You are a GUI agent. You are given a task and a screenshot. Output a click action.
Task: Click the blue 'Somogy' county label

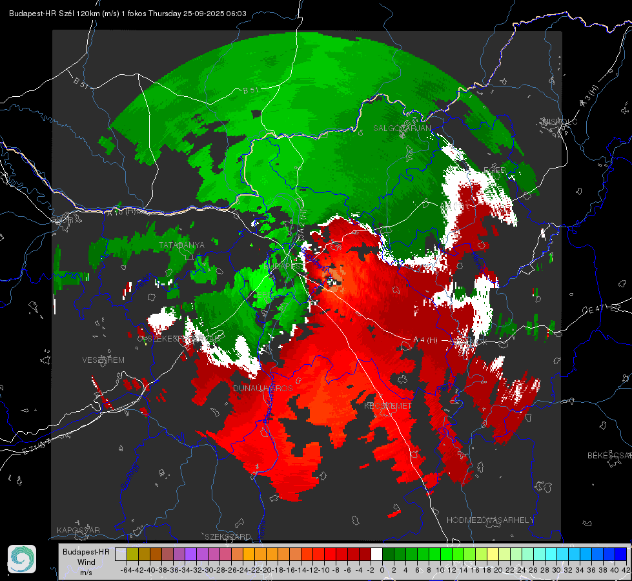(128, 476)
